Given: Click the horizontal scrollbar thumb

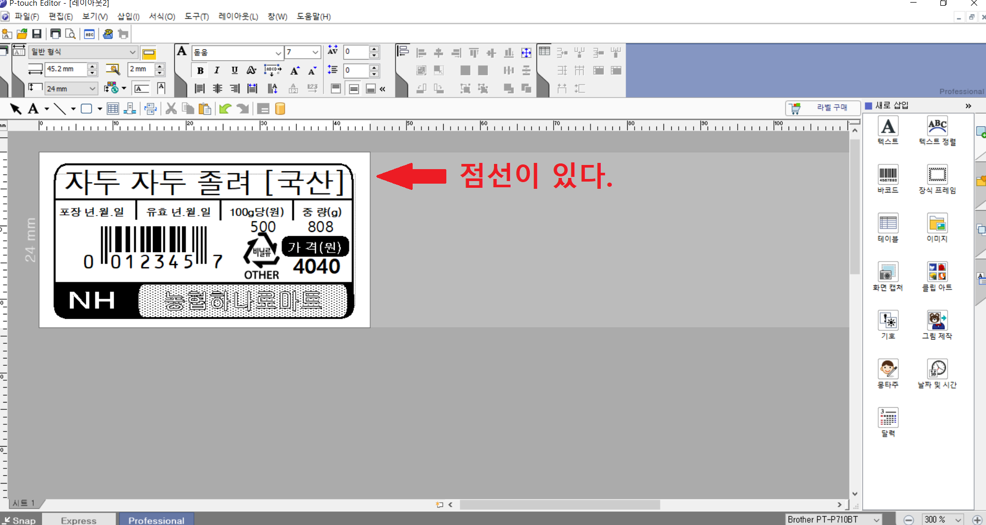Looking at the screenshot, I should pos(560,505).
